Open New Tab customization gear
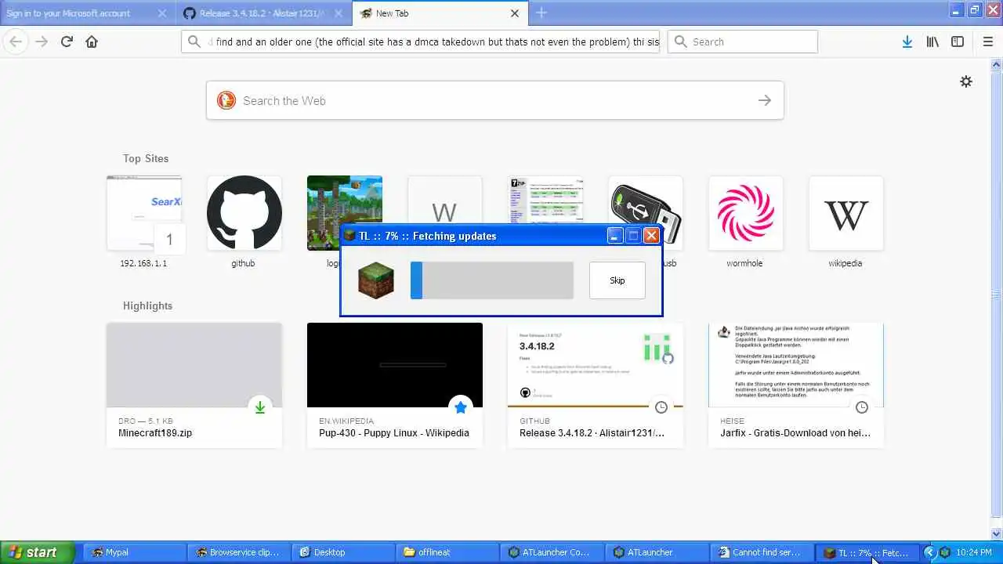This screenshot has height=564, width=1003. click(x=966, y=81)
